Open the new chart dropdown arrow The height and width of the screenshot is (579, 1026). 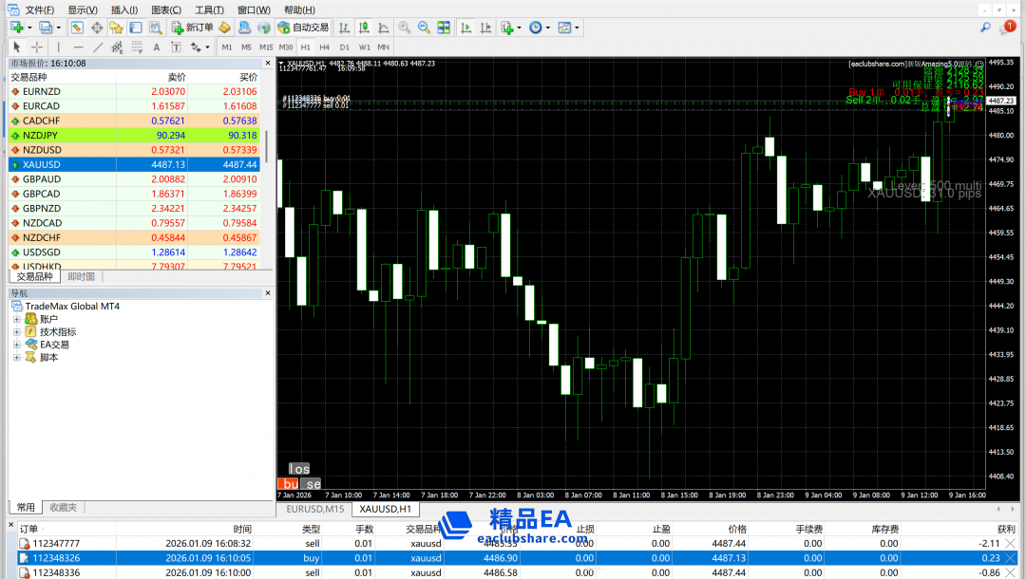29,28
